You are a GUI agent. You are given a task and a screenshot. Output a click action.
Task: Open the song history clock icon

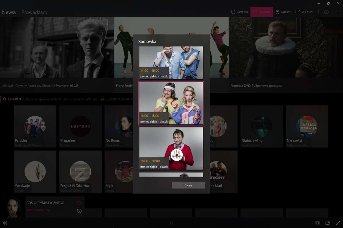coord(79,211)
